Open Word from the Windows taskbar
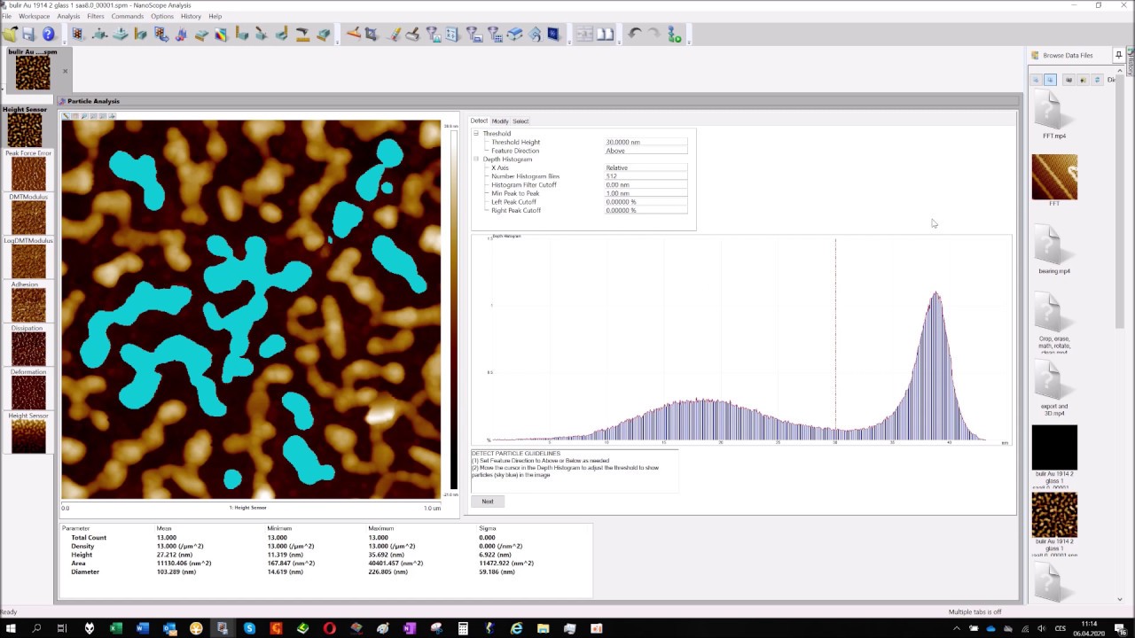 [143, 628]
